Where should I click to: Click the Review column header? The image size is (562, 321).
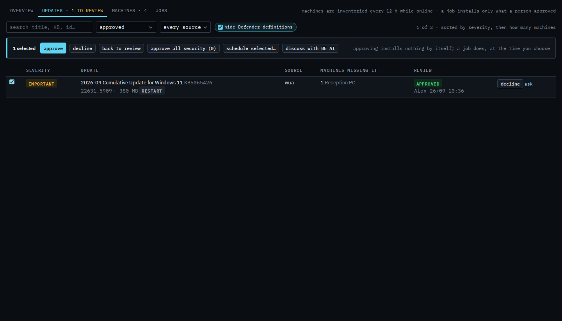click(423, 70)
